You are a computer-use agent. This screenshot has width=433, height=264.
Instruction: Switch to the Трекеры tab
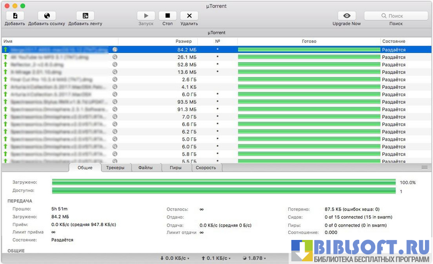[x=115, y=168]
